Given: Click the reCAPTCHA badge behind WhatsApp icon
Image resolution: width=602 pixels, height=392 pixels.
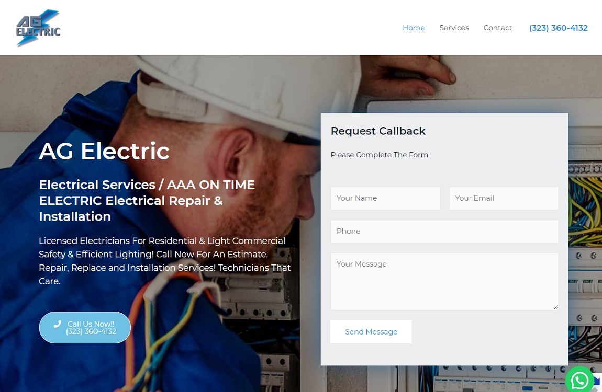Looking at the screenshot, I should tap(597, 381).
